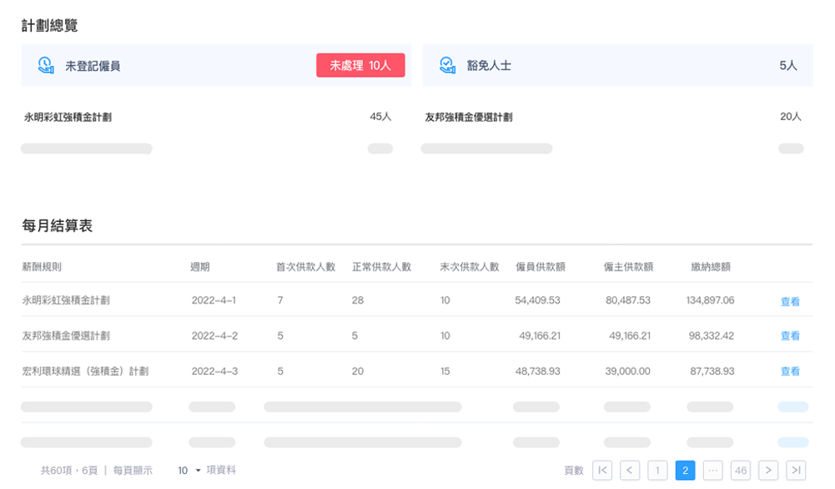Click employer contribution 80,487.53

628,300
